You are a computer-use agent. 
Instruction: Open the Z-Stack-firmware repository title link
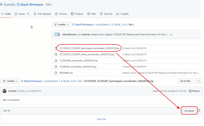[x=30, y=4]
